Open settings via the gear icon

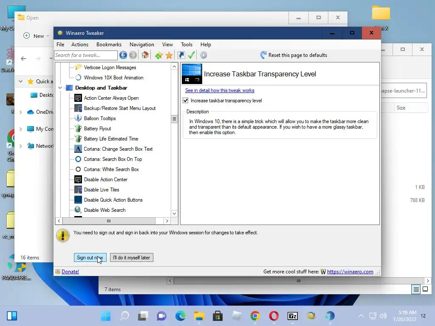click(x=203, y=55)
